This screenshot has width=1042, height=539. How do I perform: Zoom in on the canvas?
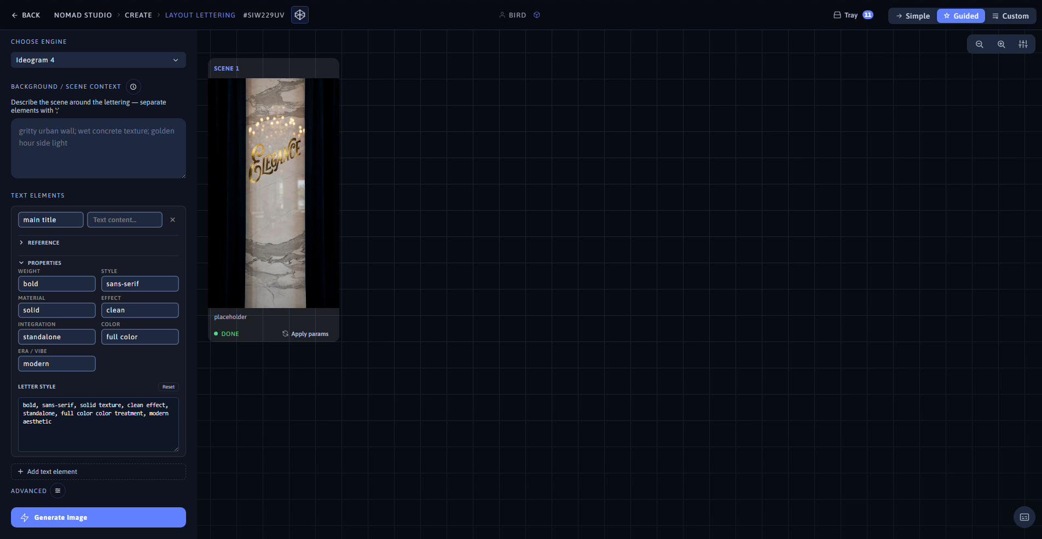1002,44
